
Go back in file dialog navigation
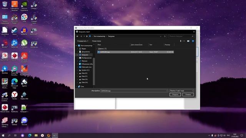[77, 36]
